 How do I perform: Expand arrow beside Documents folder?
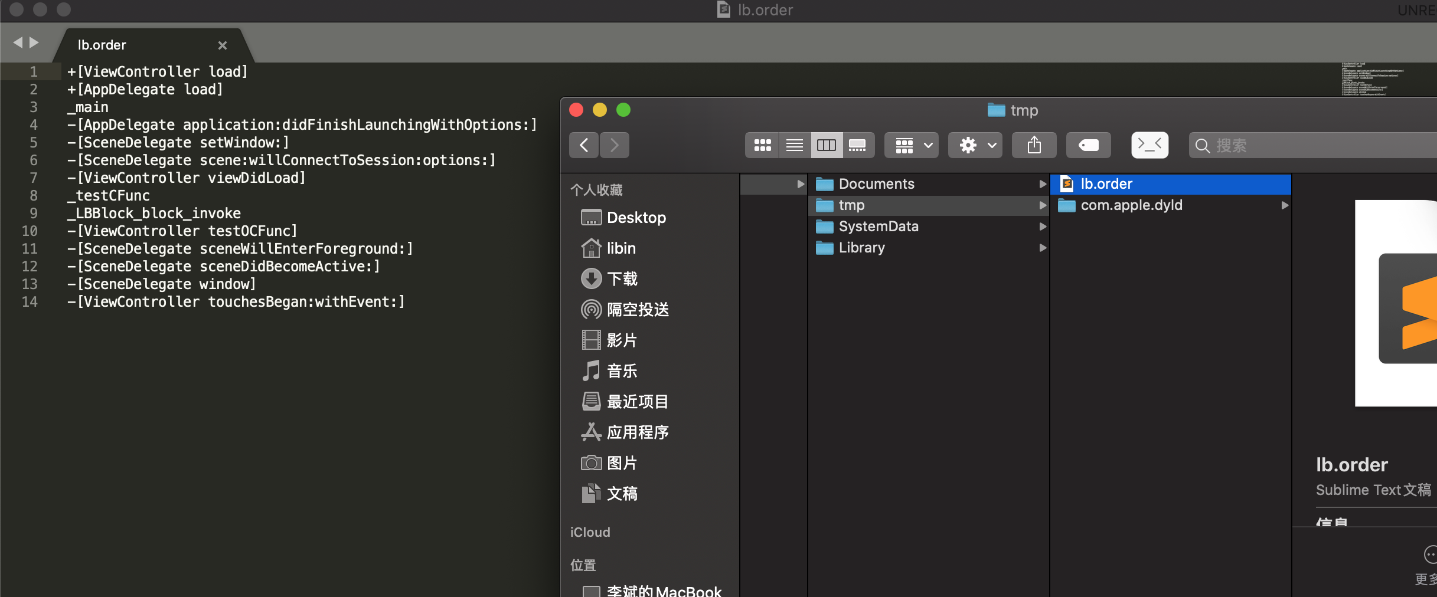1043,184
